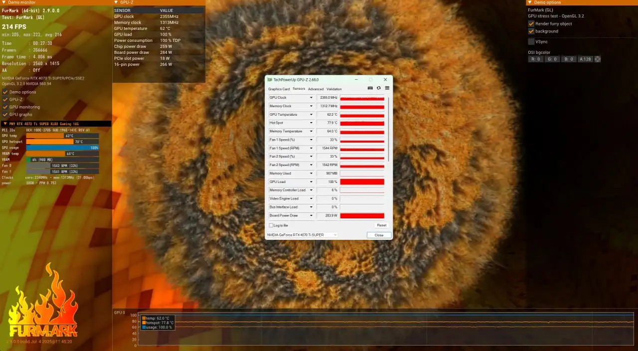This screenshot has width=638, height=351.
Task: Uncheck Render furry object
Action: 531,24
